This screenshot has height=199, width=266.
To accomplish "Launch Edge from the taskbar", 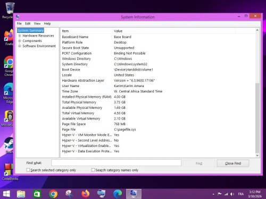I will [118, 194].
